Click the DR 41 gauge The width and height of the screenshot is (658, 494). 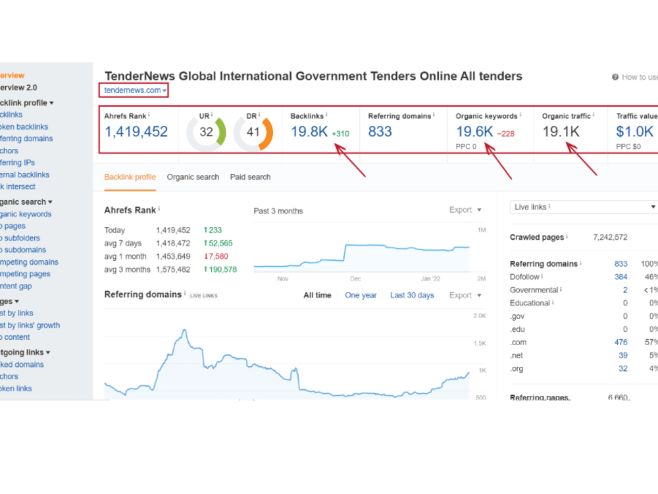pos(253,133)
